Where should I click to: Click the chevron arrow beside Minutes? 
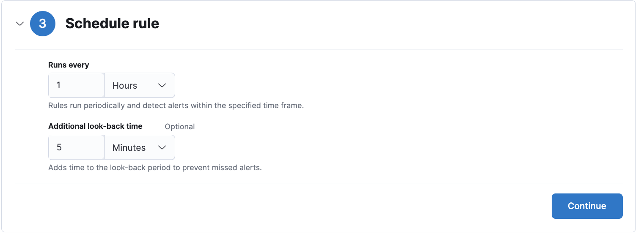tap(162, 147)
